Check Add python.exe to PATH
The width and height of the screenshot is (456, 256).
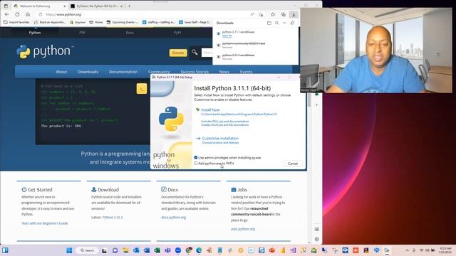(x=196, y=164)
